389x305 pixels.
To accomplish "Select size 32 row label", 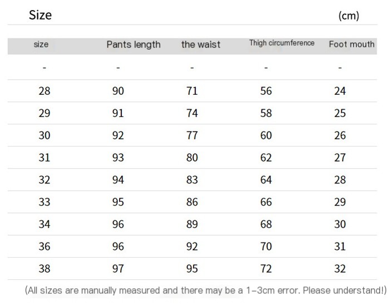I will click(x=45, y=180).
